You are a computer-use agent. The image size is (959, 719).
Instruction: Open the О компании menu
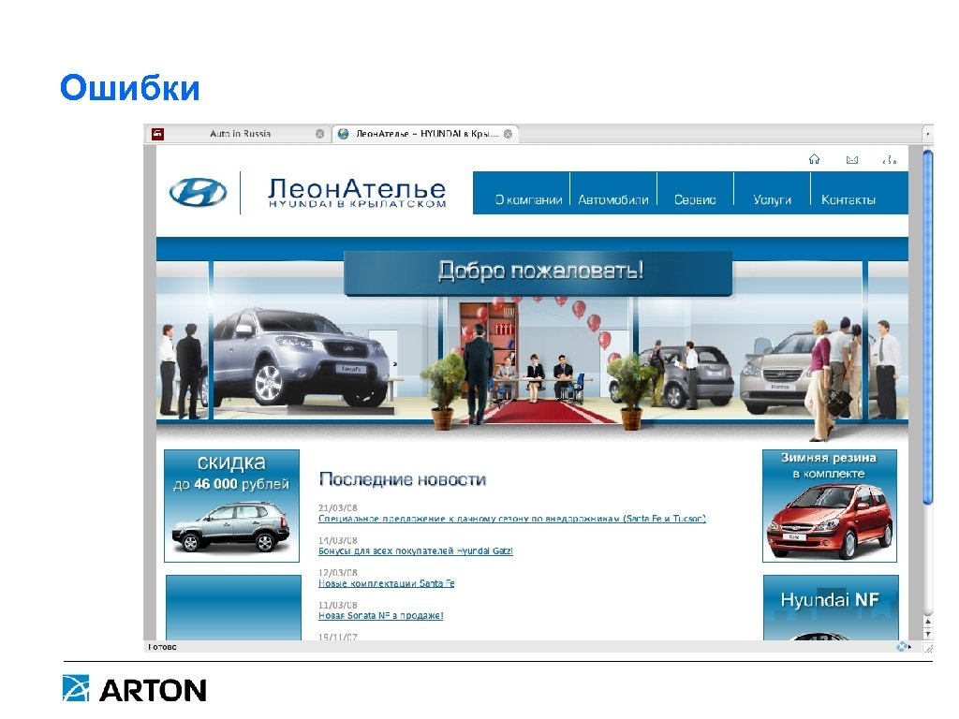click(x=528, y=200)
